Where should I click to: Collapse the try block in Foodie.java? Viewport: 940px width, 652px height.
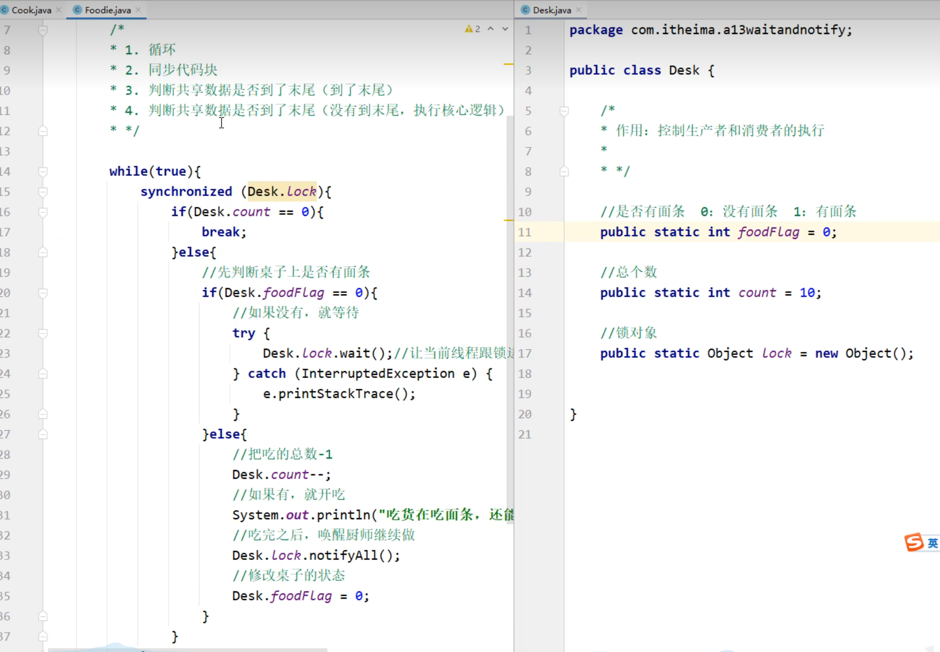pyautogui.click(x=43, y=334)
